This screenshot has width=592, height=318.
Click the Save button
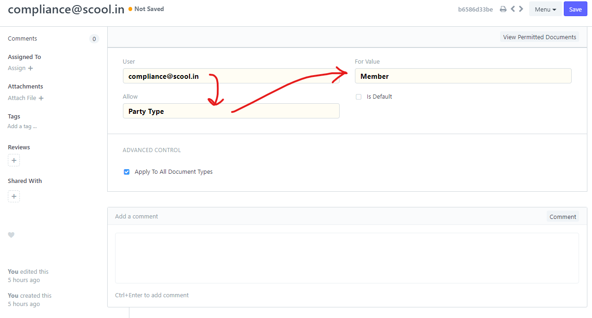coord(575,9)
